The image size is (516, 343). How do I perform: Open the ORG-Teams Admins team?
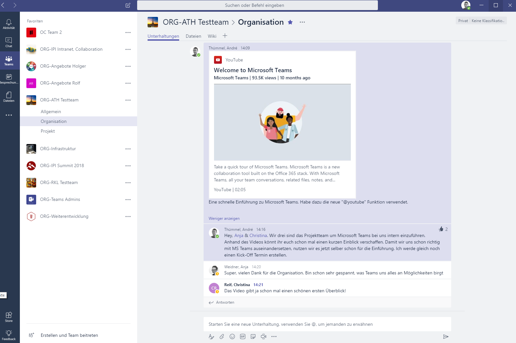[x=79, y=199]
